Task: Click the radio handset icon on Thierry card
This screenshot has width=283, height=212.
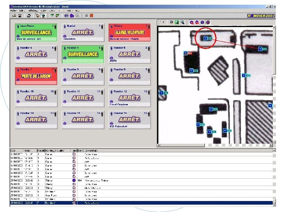Action: [149, 27]
